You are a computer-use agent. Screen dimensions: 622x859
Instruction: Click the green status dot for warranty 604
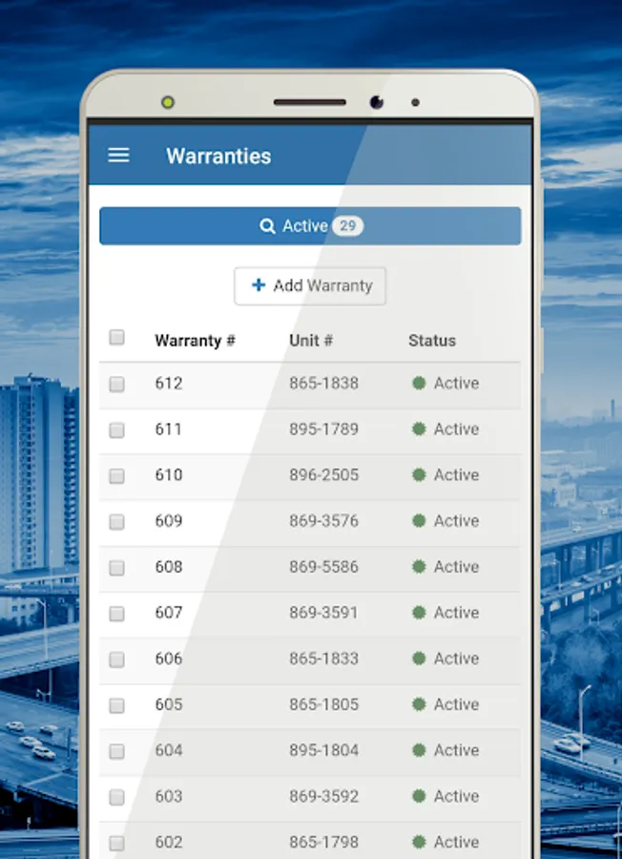pyautogui.click(x=419, y=750)
